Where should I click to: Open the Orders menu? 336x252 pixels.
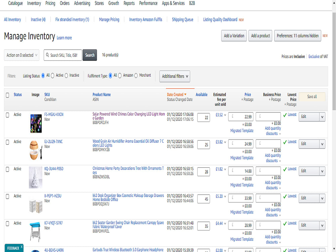[x=65, y=3]
